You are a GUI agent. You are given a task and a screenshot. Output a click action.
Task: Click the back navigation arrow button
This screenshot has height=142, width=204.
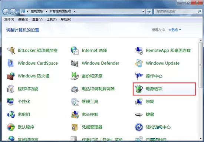pyautogui.click(x=6, y=11)
